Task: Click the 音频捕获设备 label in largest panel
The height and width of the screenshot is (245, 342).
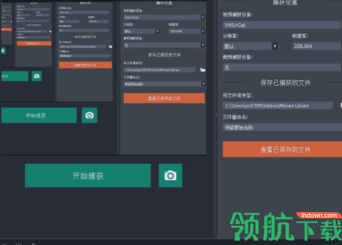Action: click(238, 57)
